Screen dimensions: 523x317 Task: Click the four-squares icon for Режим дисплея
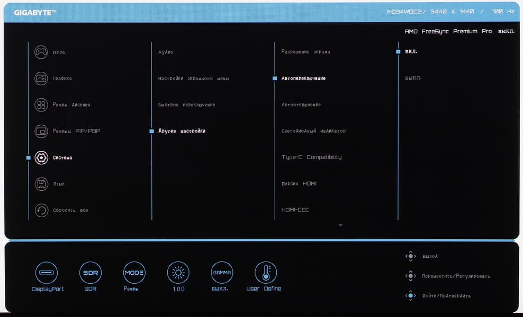[41, 105]
